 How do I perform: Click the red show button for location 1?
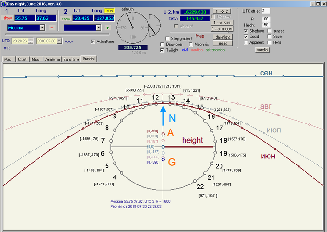click(7, 18)
